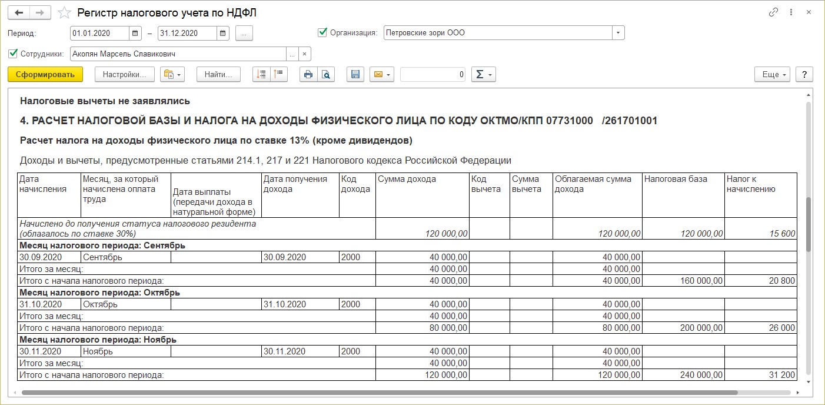Click header cell Облагаемая сумма дохода
This screenshot has width=825, height=405.
[597, 195]
